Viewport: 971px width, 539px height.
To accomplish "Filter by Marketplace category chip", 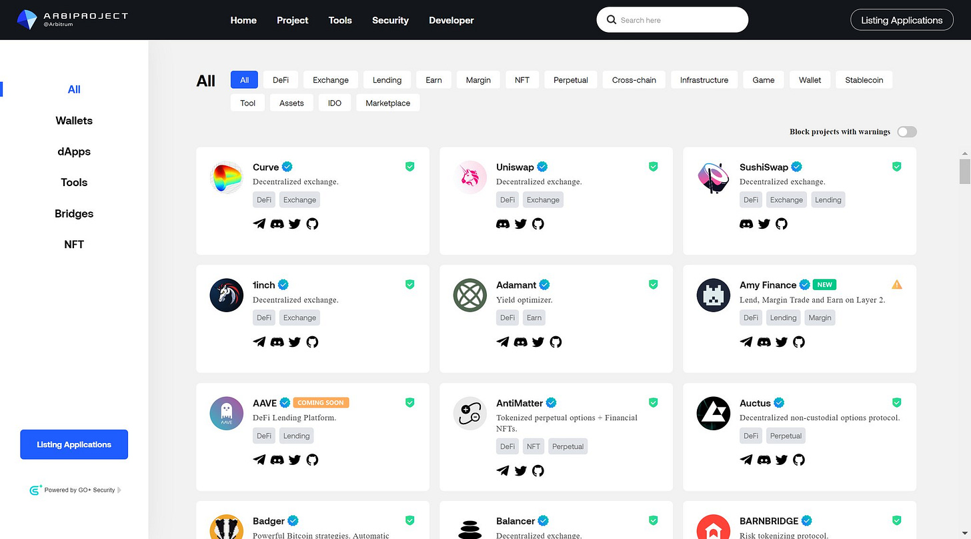I will point(388,103).
